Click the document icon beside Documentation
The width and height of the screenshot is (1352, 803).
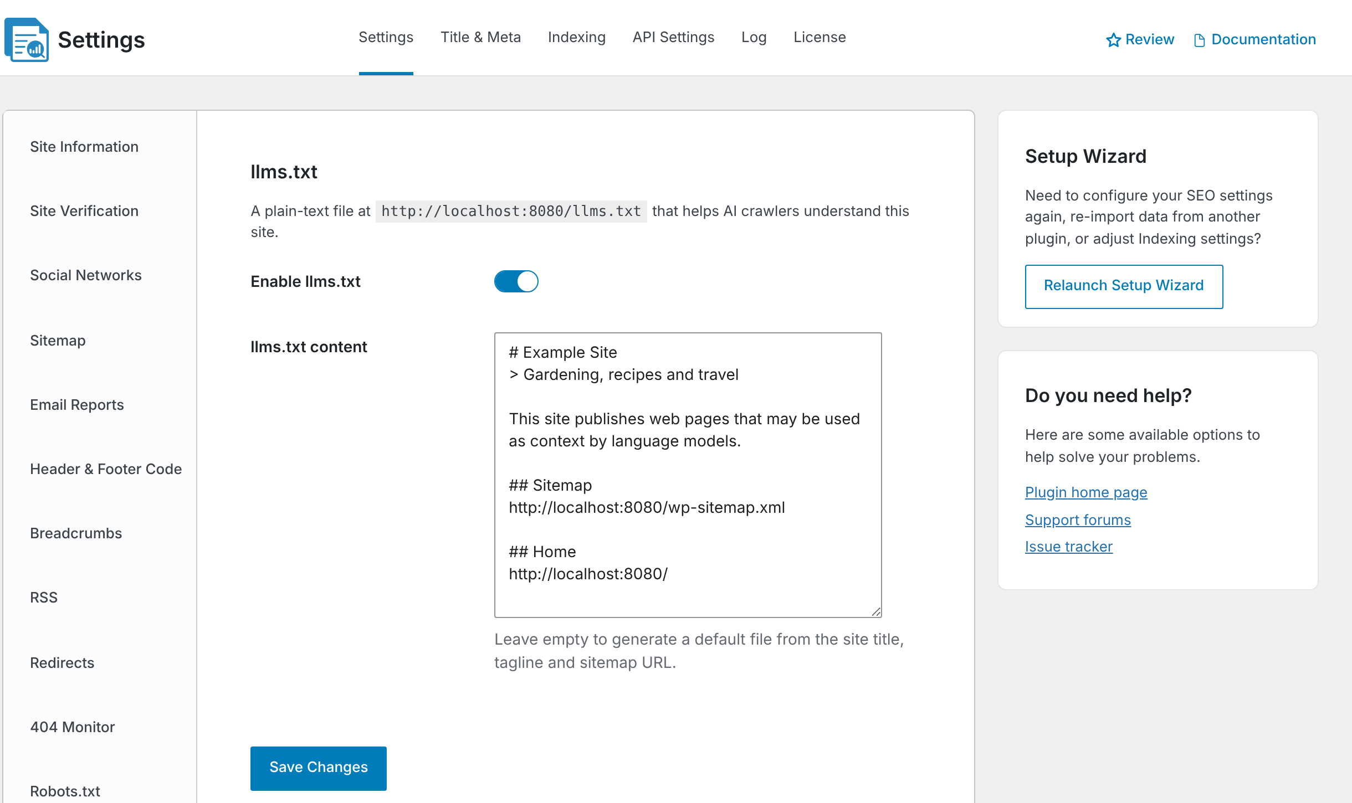(1200, 40)
